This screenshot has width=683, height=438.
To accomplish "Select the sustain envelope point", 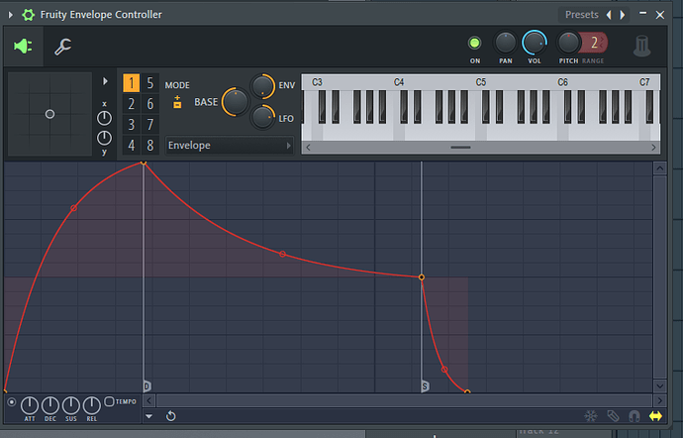I will click(x=422, y=277).
